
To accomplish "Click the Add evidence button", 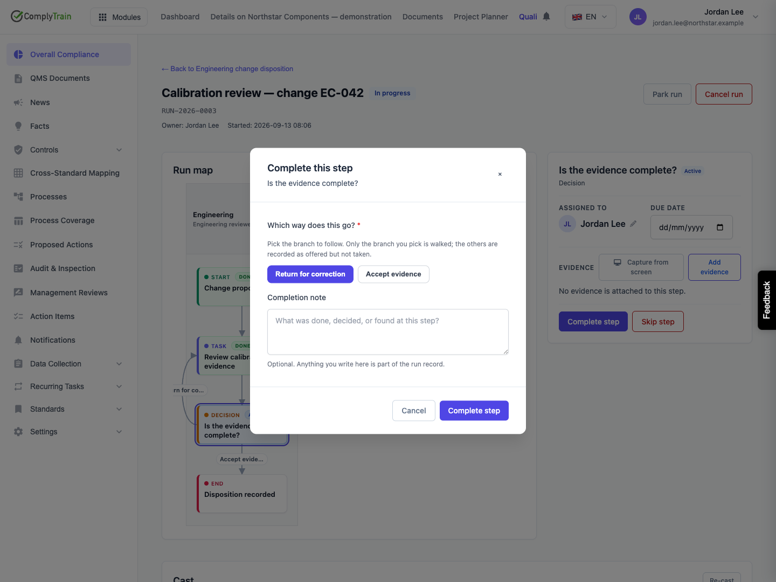I will tap(715, 267).
